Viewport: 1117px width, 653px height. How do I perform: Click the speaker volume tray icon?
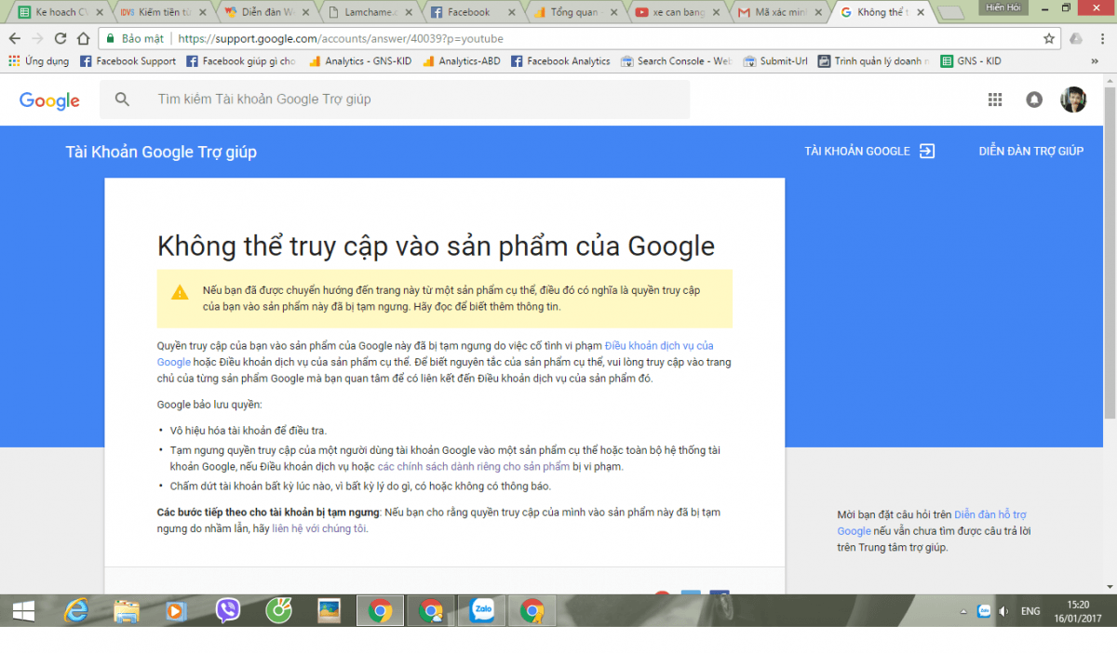[x=1003, y=611]
